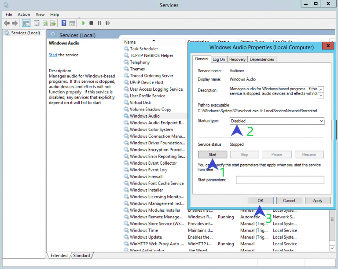Image resolution: width=338 pixels, height=269 pixels.
Task: Select the User Access Logging Service row
Action: coord(154,89)
